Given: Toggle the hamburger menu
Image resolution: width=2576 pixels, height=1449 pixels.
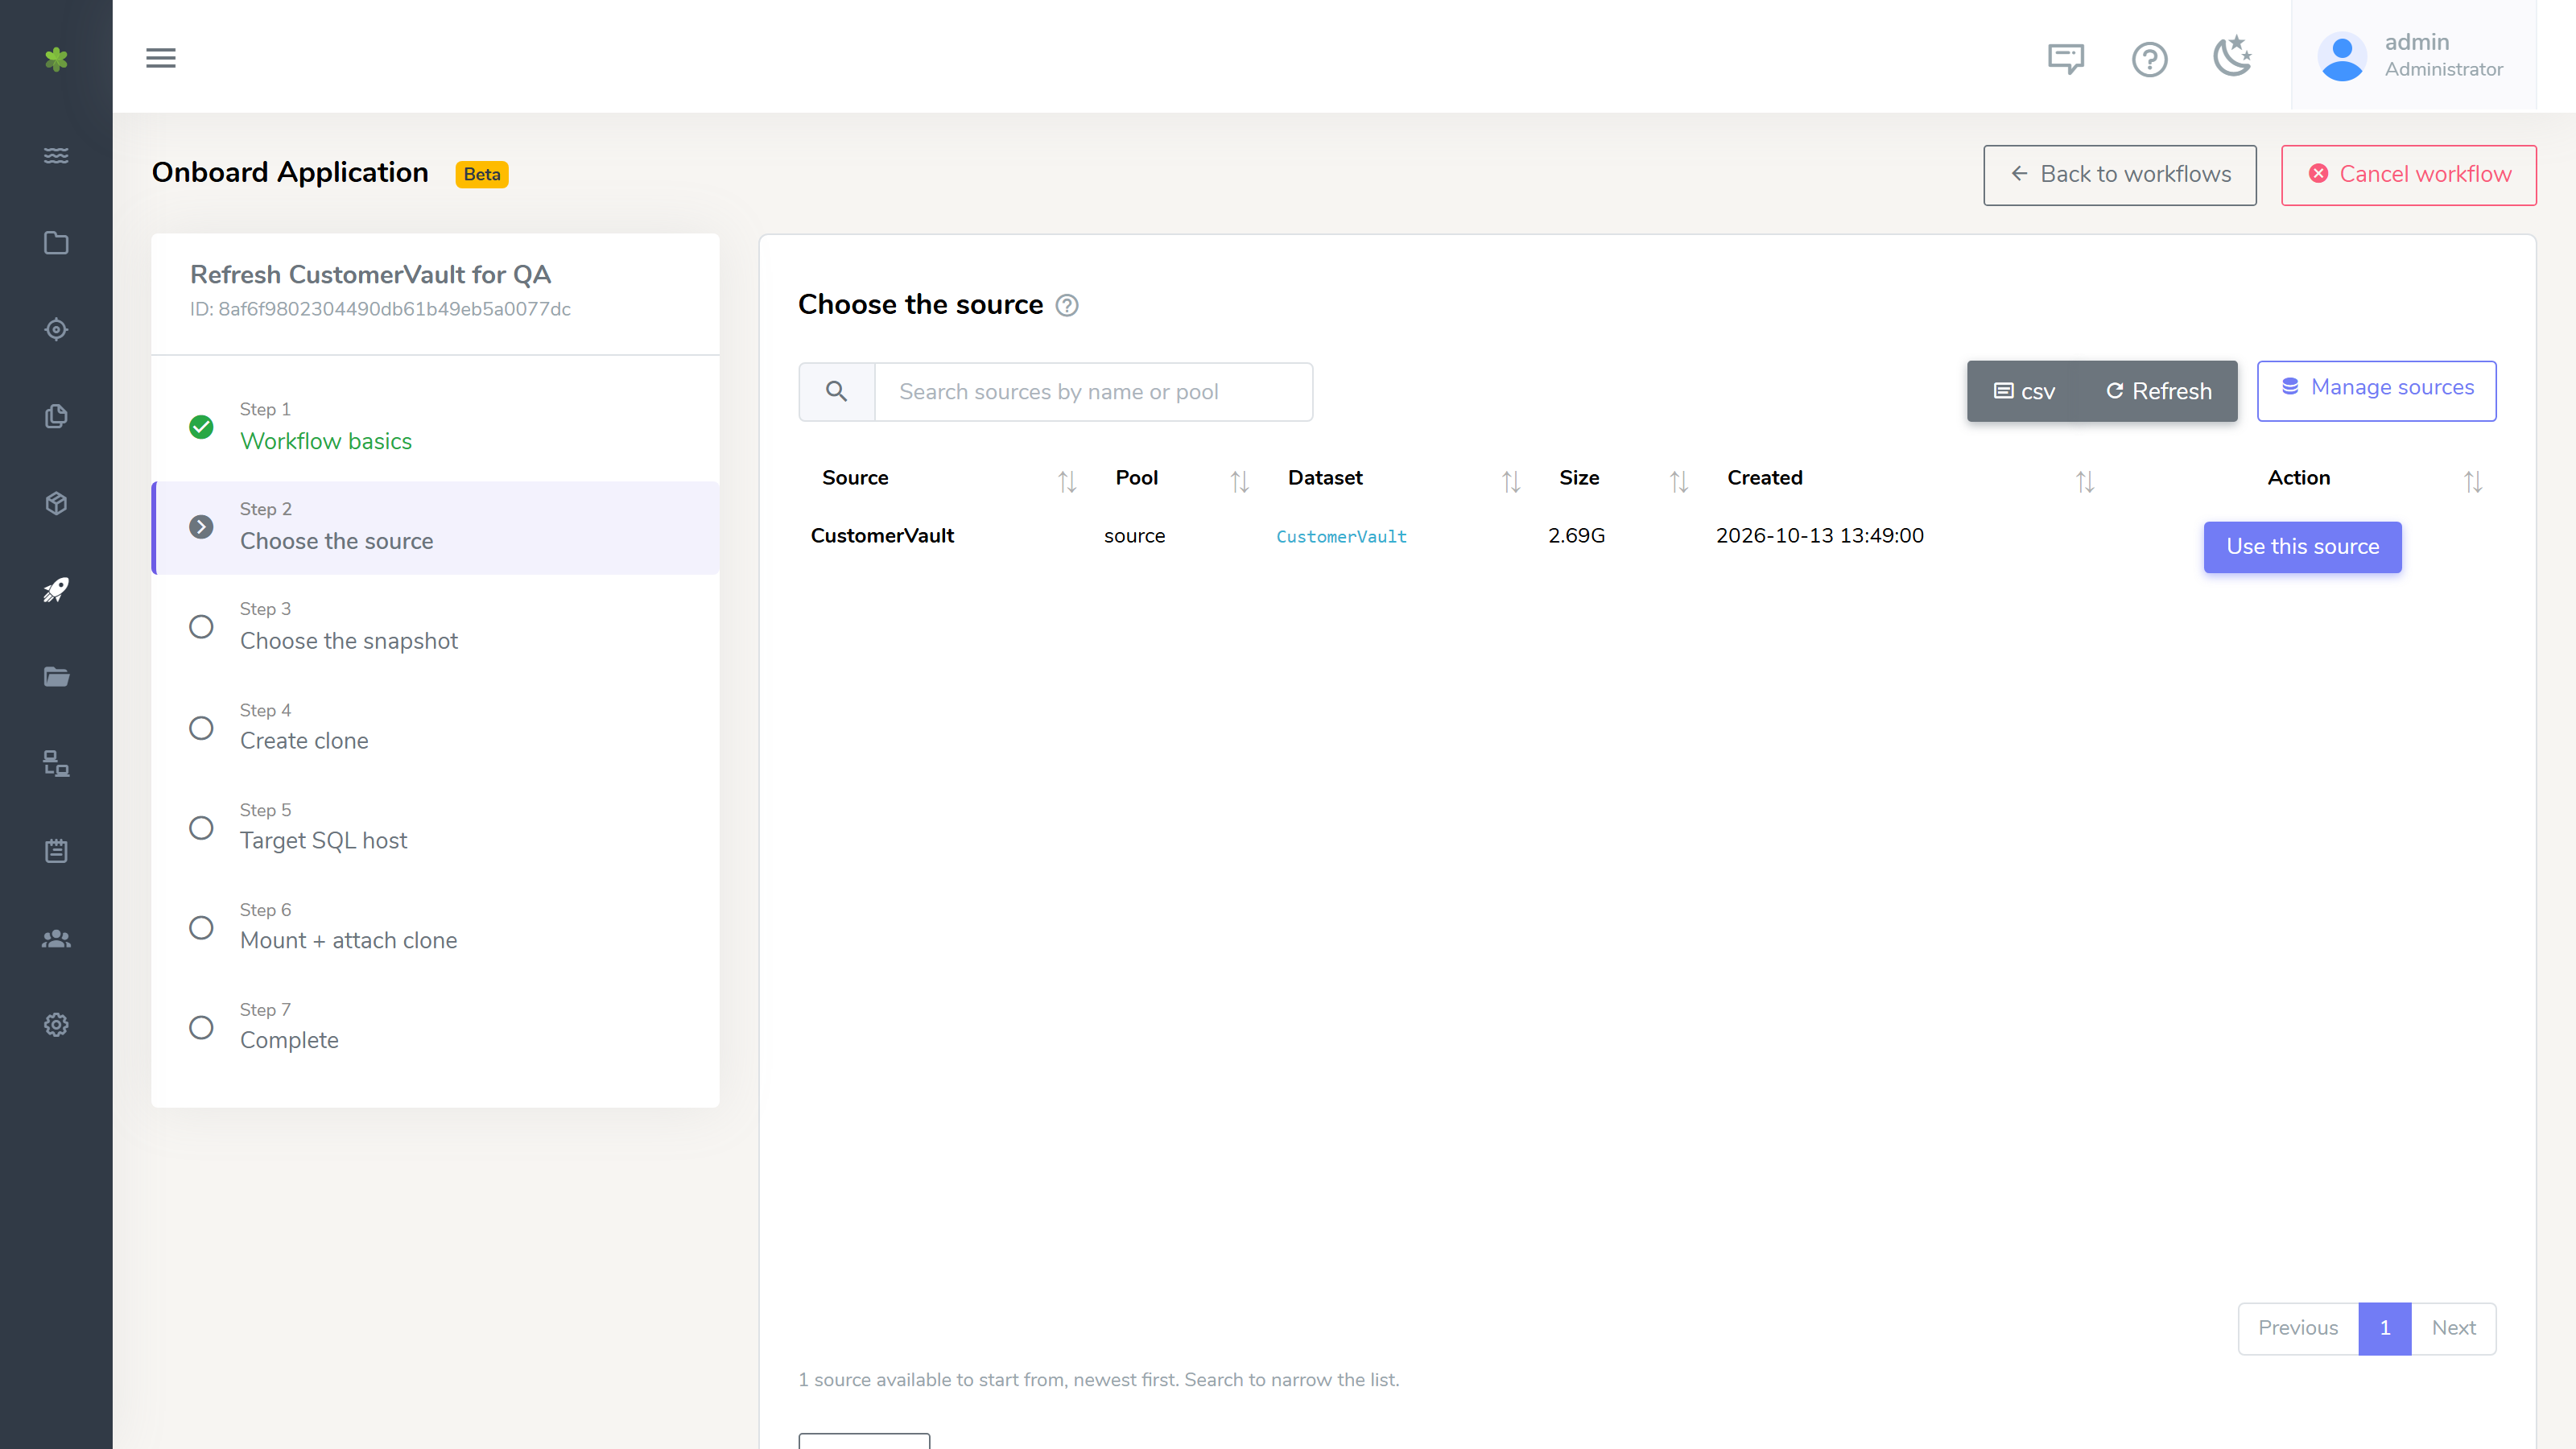Looking at the screenshot, I should tap(161, 58).
